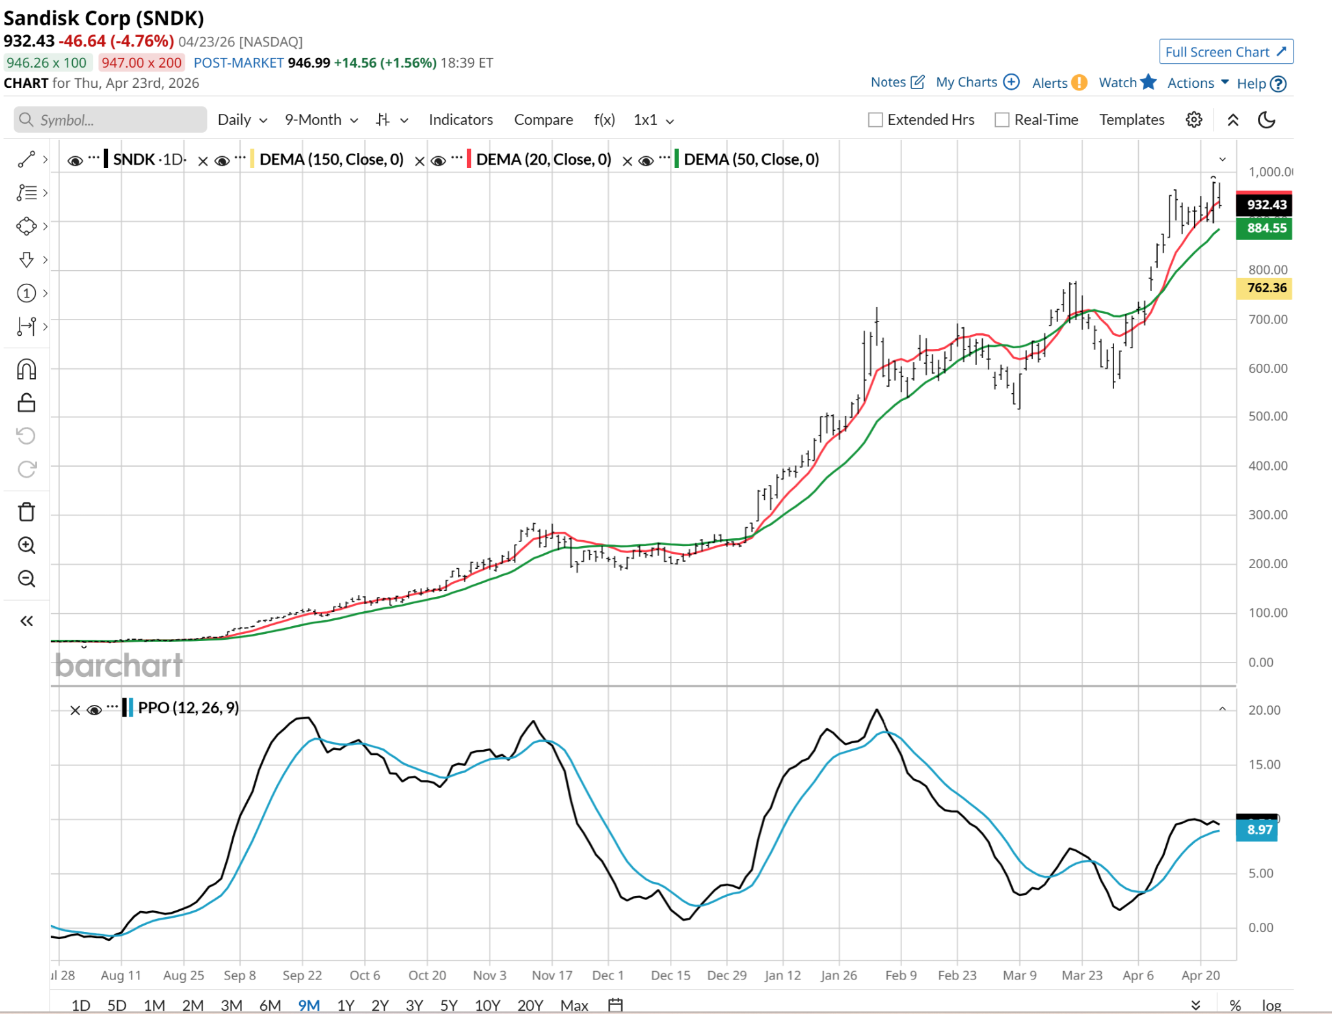The height and width of the screenshot is (1014, 1332).
Task: Click the green DEMA 50 color swatch
Action: (676, 159)
